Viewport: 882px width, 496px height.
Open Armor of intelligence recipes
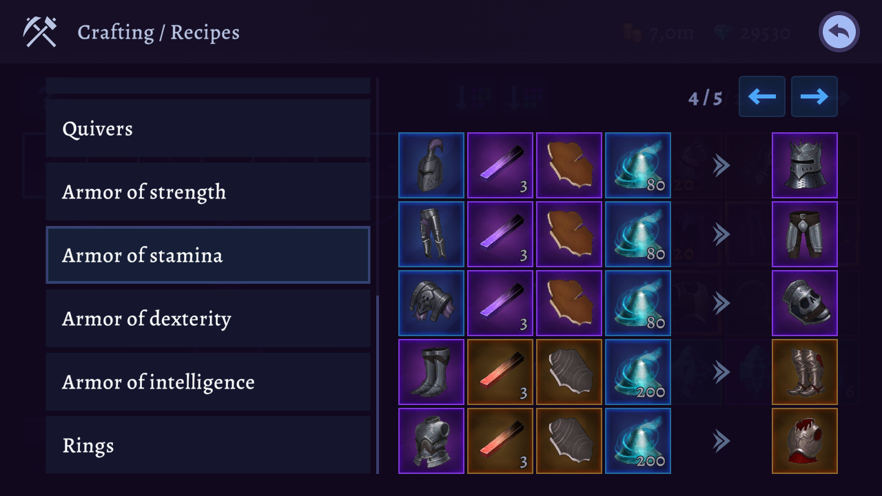click(207, 382)
